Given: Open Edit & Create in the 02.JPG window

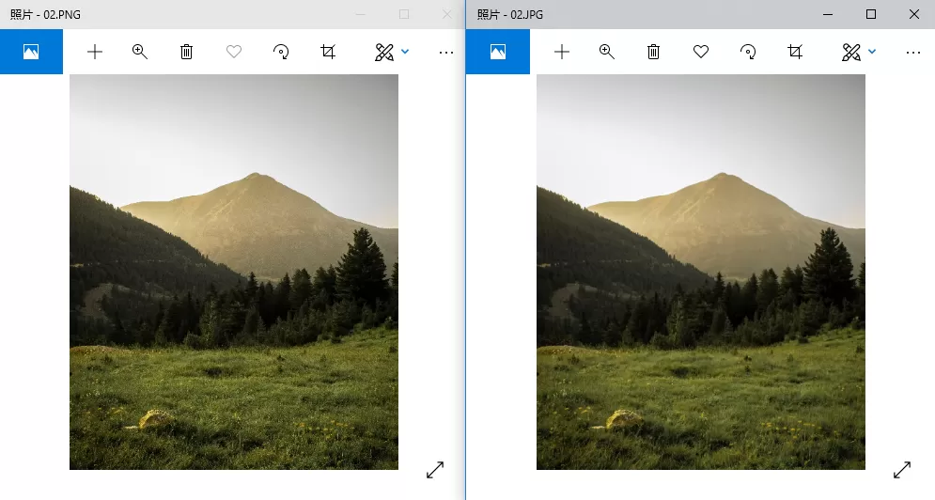Looking at the screenshot, I should tap(851, 52).
